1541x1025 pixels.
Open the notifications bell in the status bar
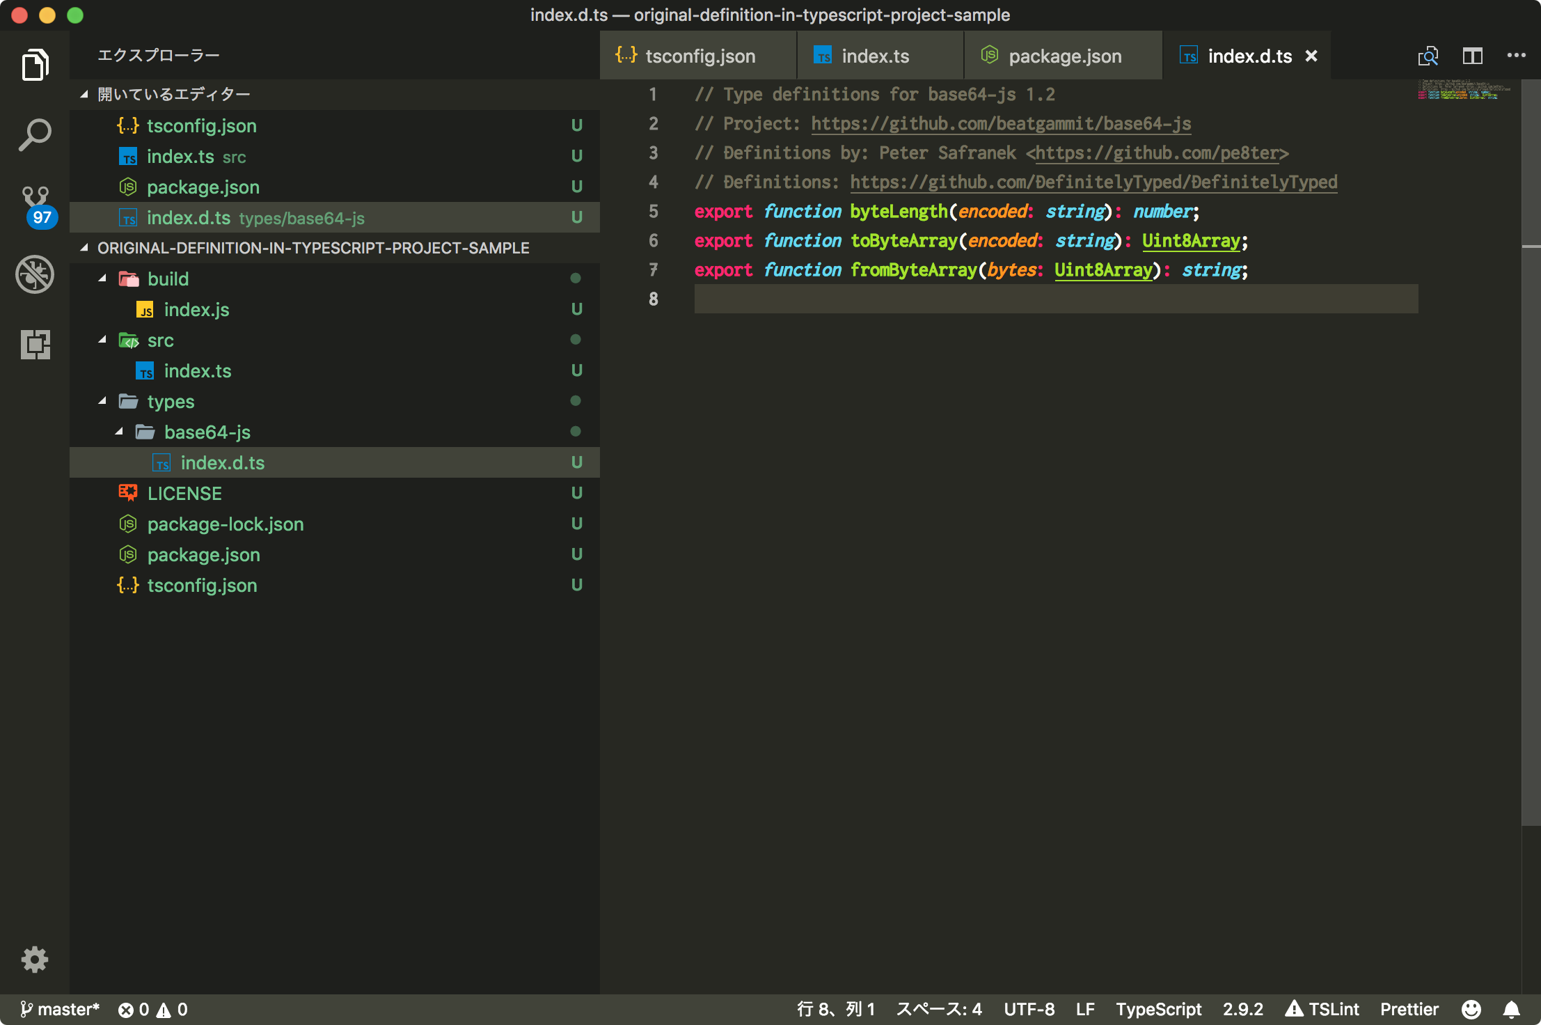tap(1510, 1009)
